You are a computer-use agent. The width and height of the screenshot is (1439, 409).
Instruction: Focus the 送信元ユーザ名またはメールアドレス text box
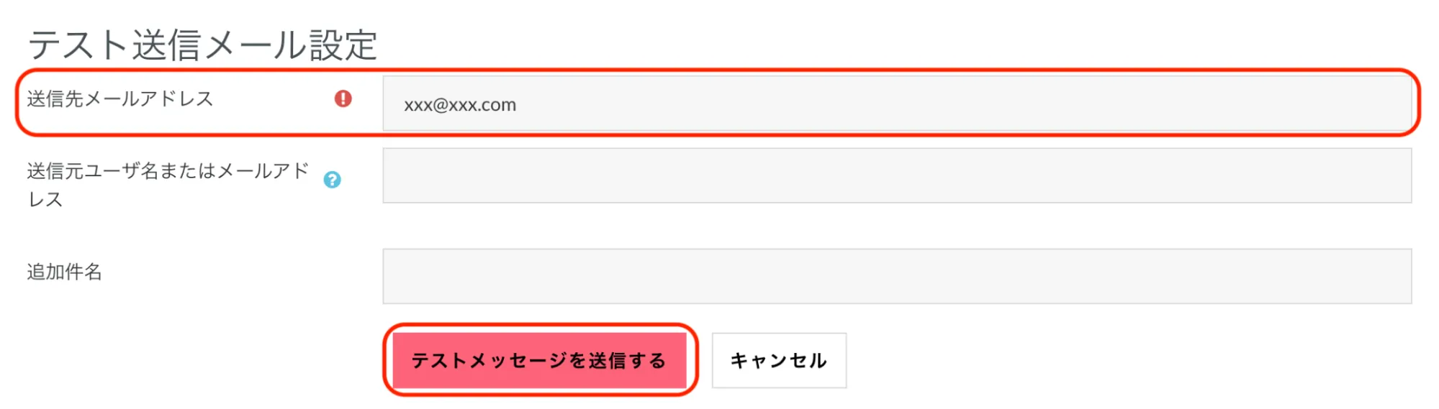(x=896, y=175)
